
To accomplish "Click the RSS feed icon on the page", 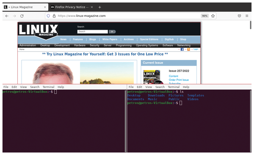I will click(x=188, y=49).
